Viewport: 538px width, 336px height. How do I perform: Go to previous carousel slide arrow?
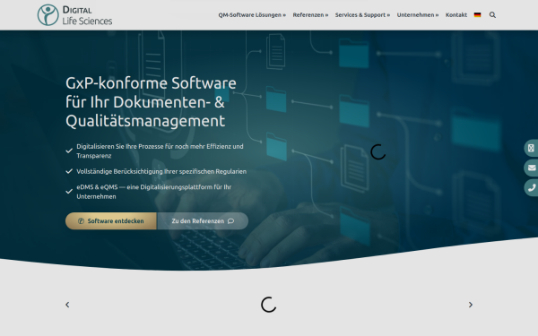pos(67,305)
